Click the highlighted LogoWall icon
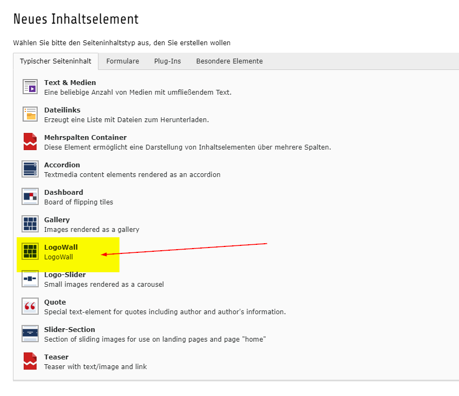 [x=30, y=251]
